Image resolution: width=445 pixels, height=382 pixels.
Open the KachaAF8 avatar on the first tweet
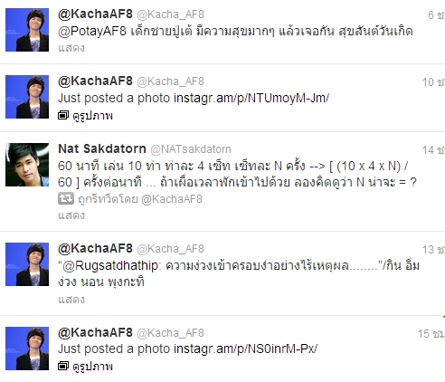(27, 30)
